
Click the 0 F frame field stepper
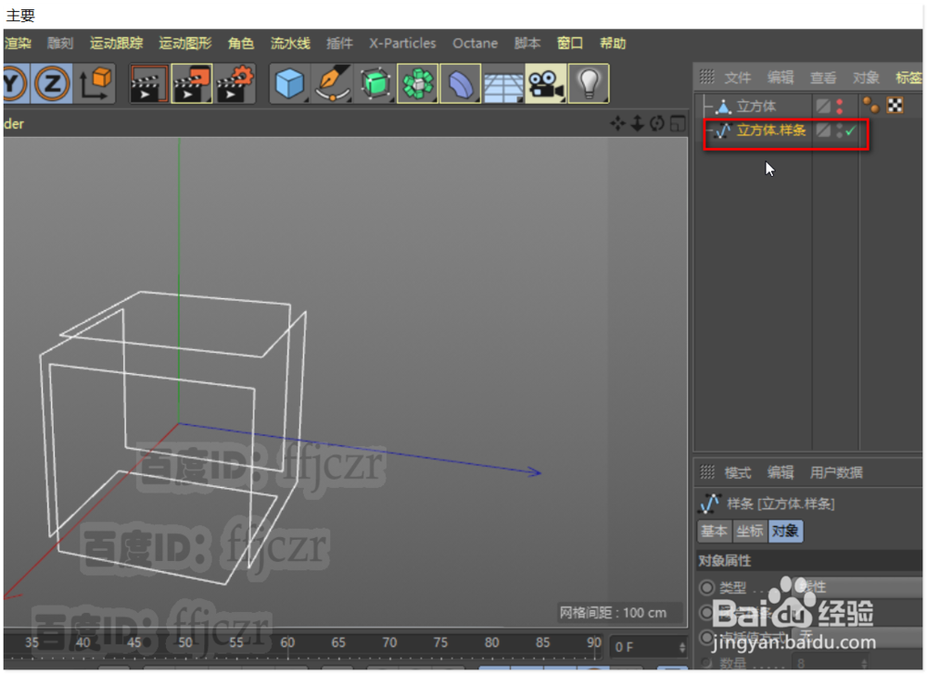[681, 647]
